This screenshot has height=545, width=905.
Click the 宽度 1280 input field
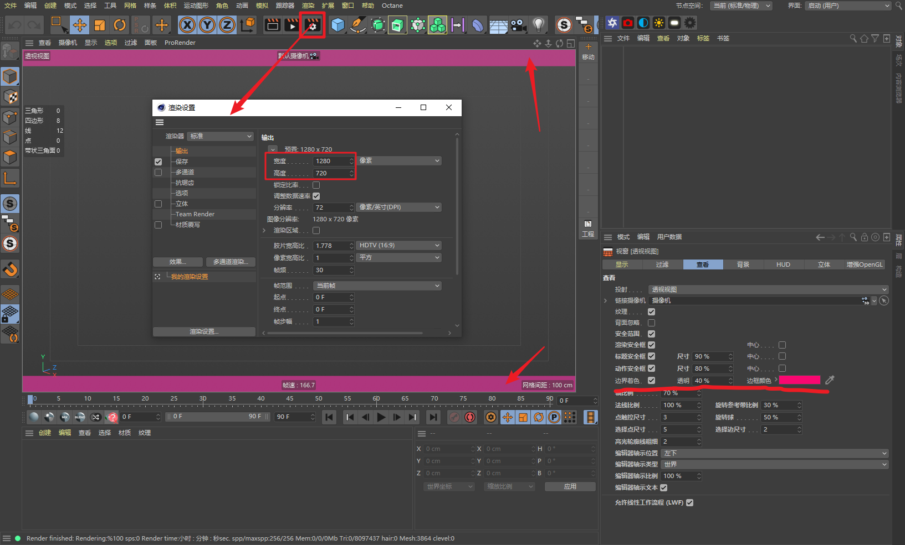click(x=332, y=161)
